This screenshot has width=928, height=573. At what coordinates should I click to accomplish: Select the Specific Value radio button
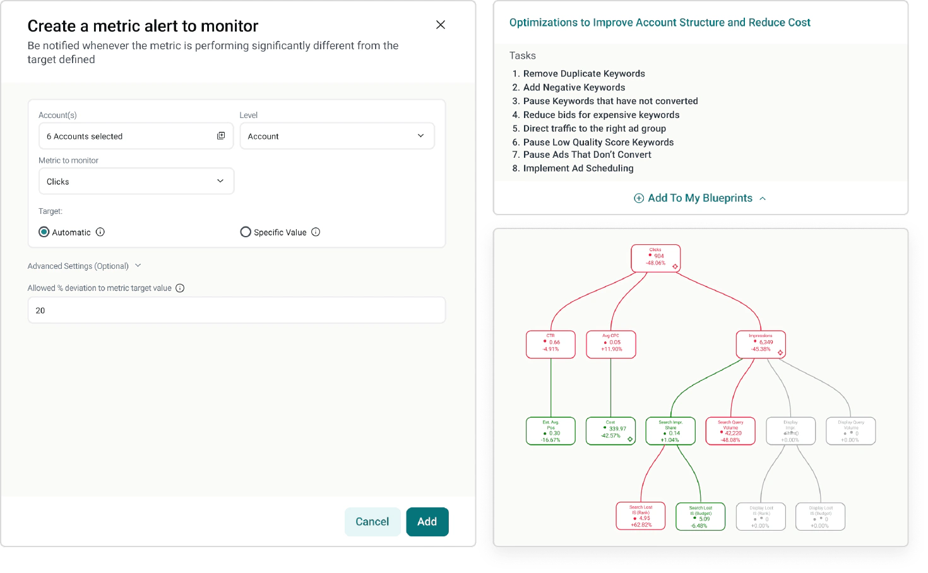(246, 232)
